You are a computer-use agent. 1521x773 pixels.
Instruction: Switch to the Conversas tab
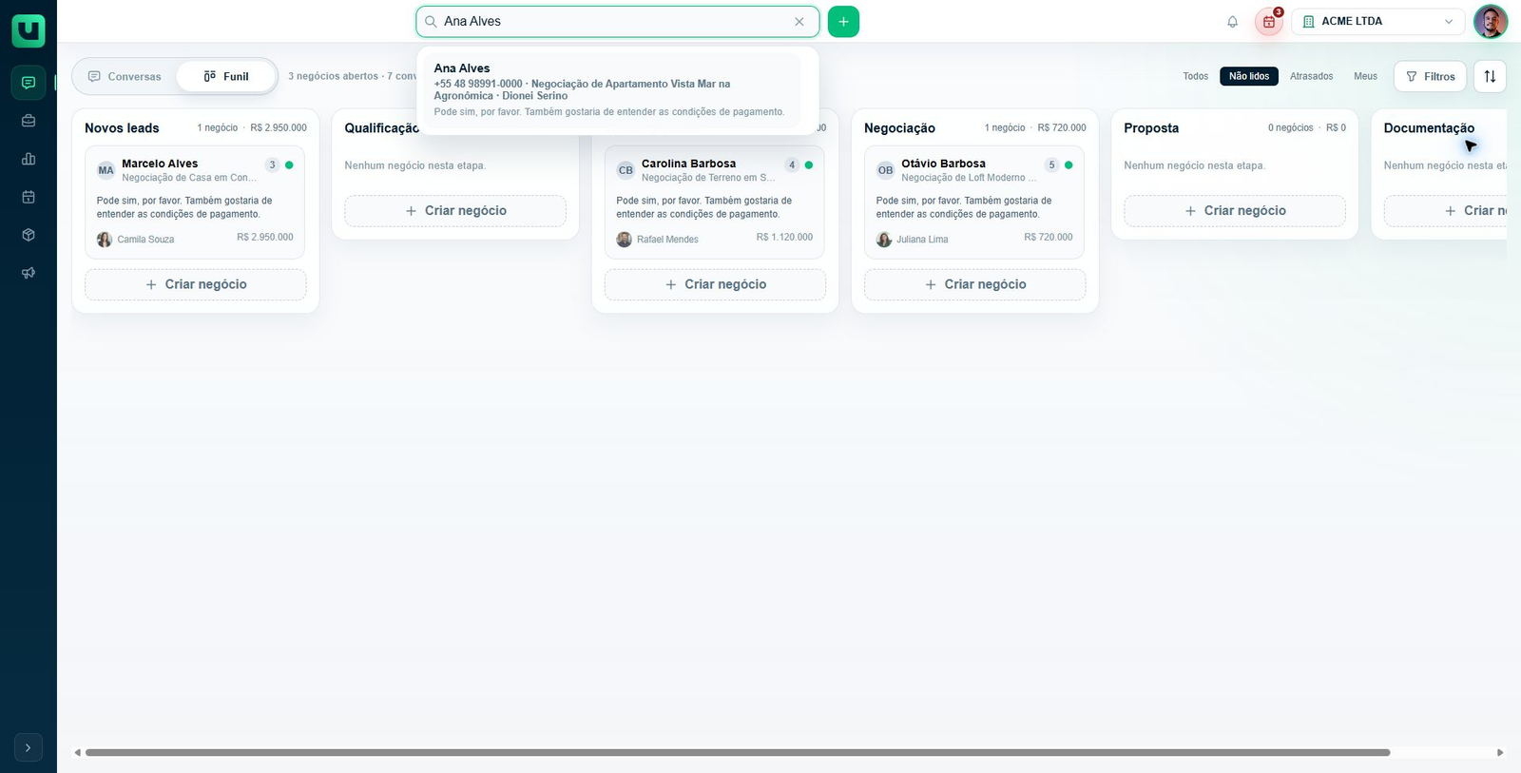click(125, 77)
